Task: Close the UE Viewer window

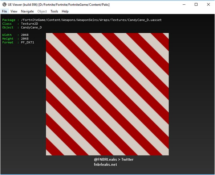Action: [208, 4]
